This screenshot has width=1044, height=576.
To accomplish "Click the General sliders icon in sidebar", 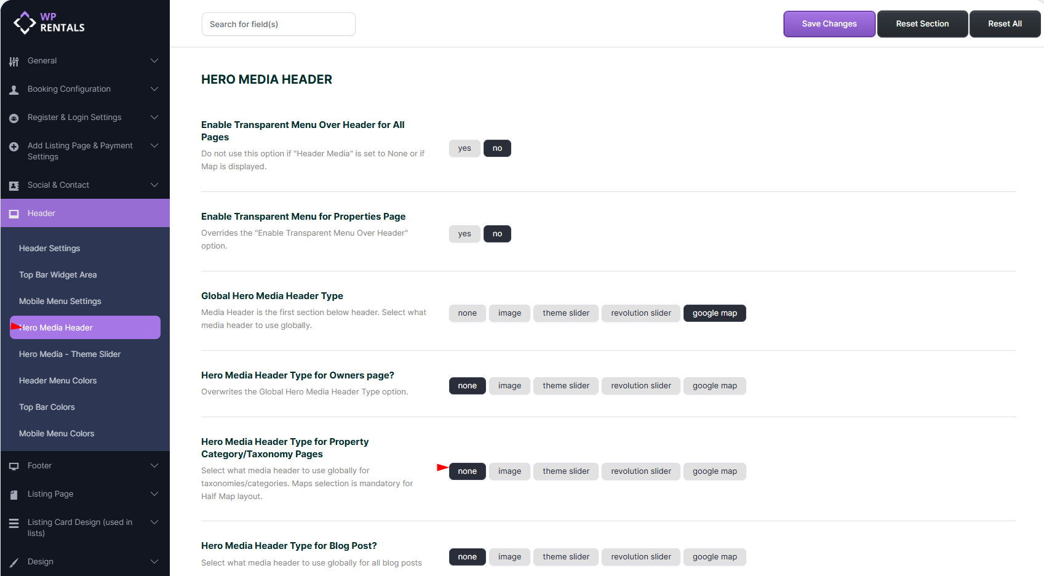I will pyautogui.click(x=14, y=62).
